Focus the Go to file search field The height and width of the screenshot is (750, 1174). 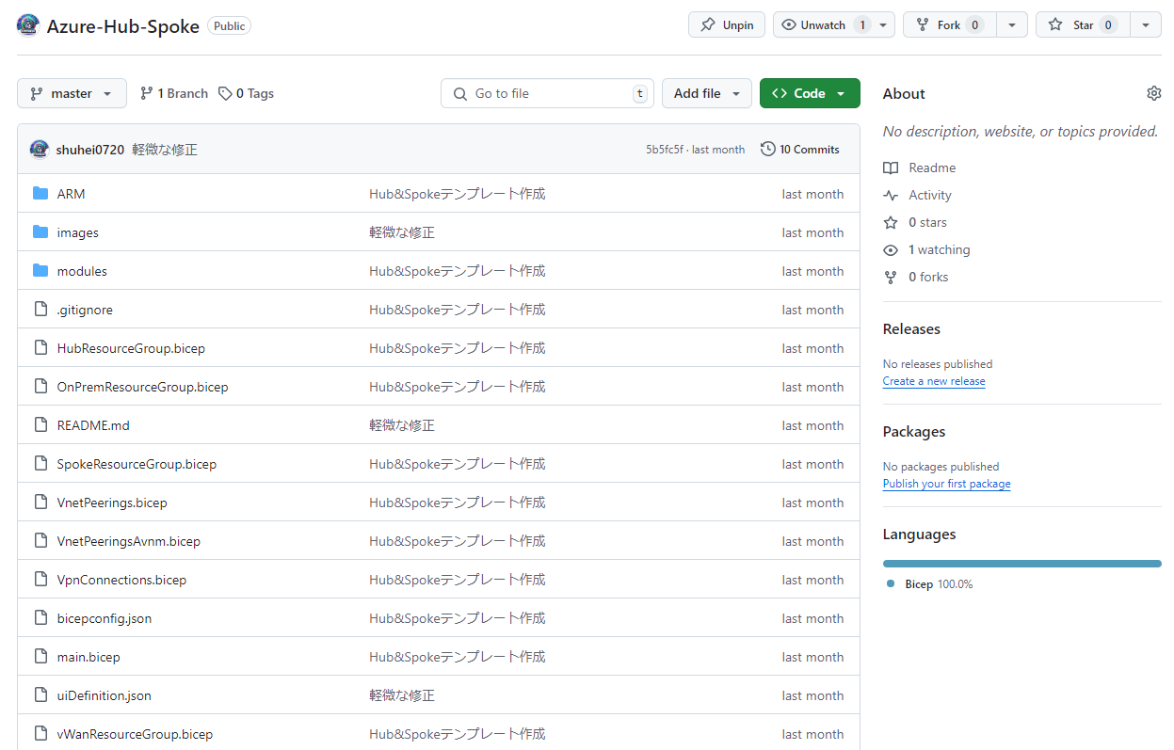547,93
